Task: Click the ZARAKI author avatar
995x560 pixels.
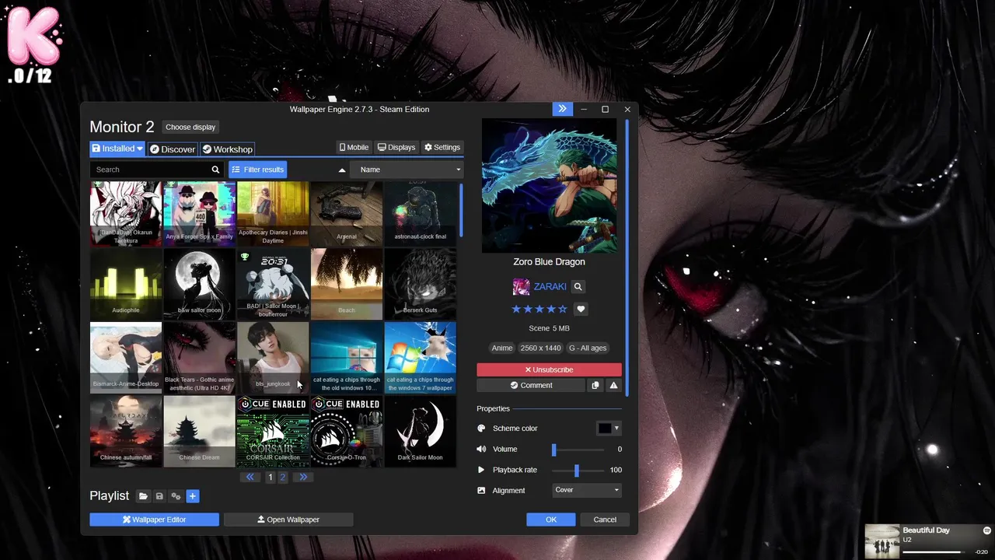Action: (x=521, y=287)
